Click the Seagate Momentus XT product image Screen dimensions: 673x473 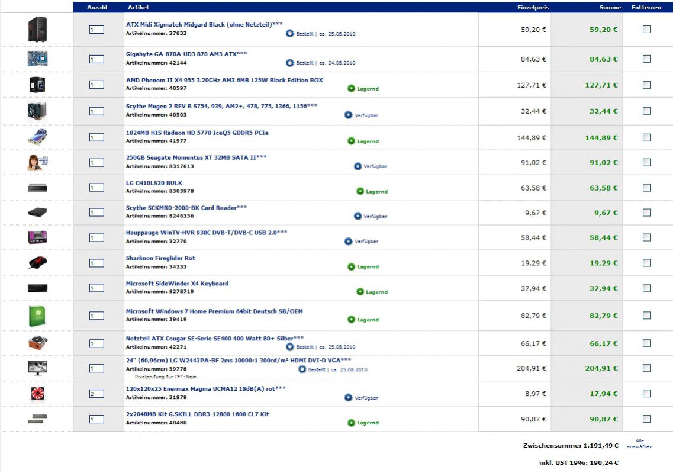[37, 163]
